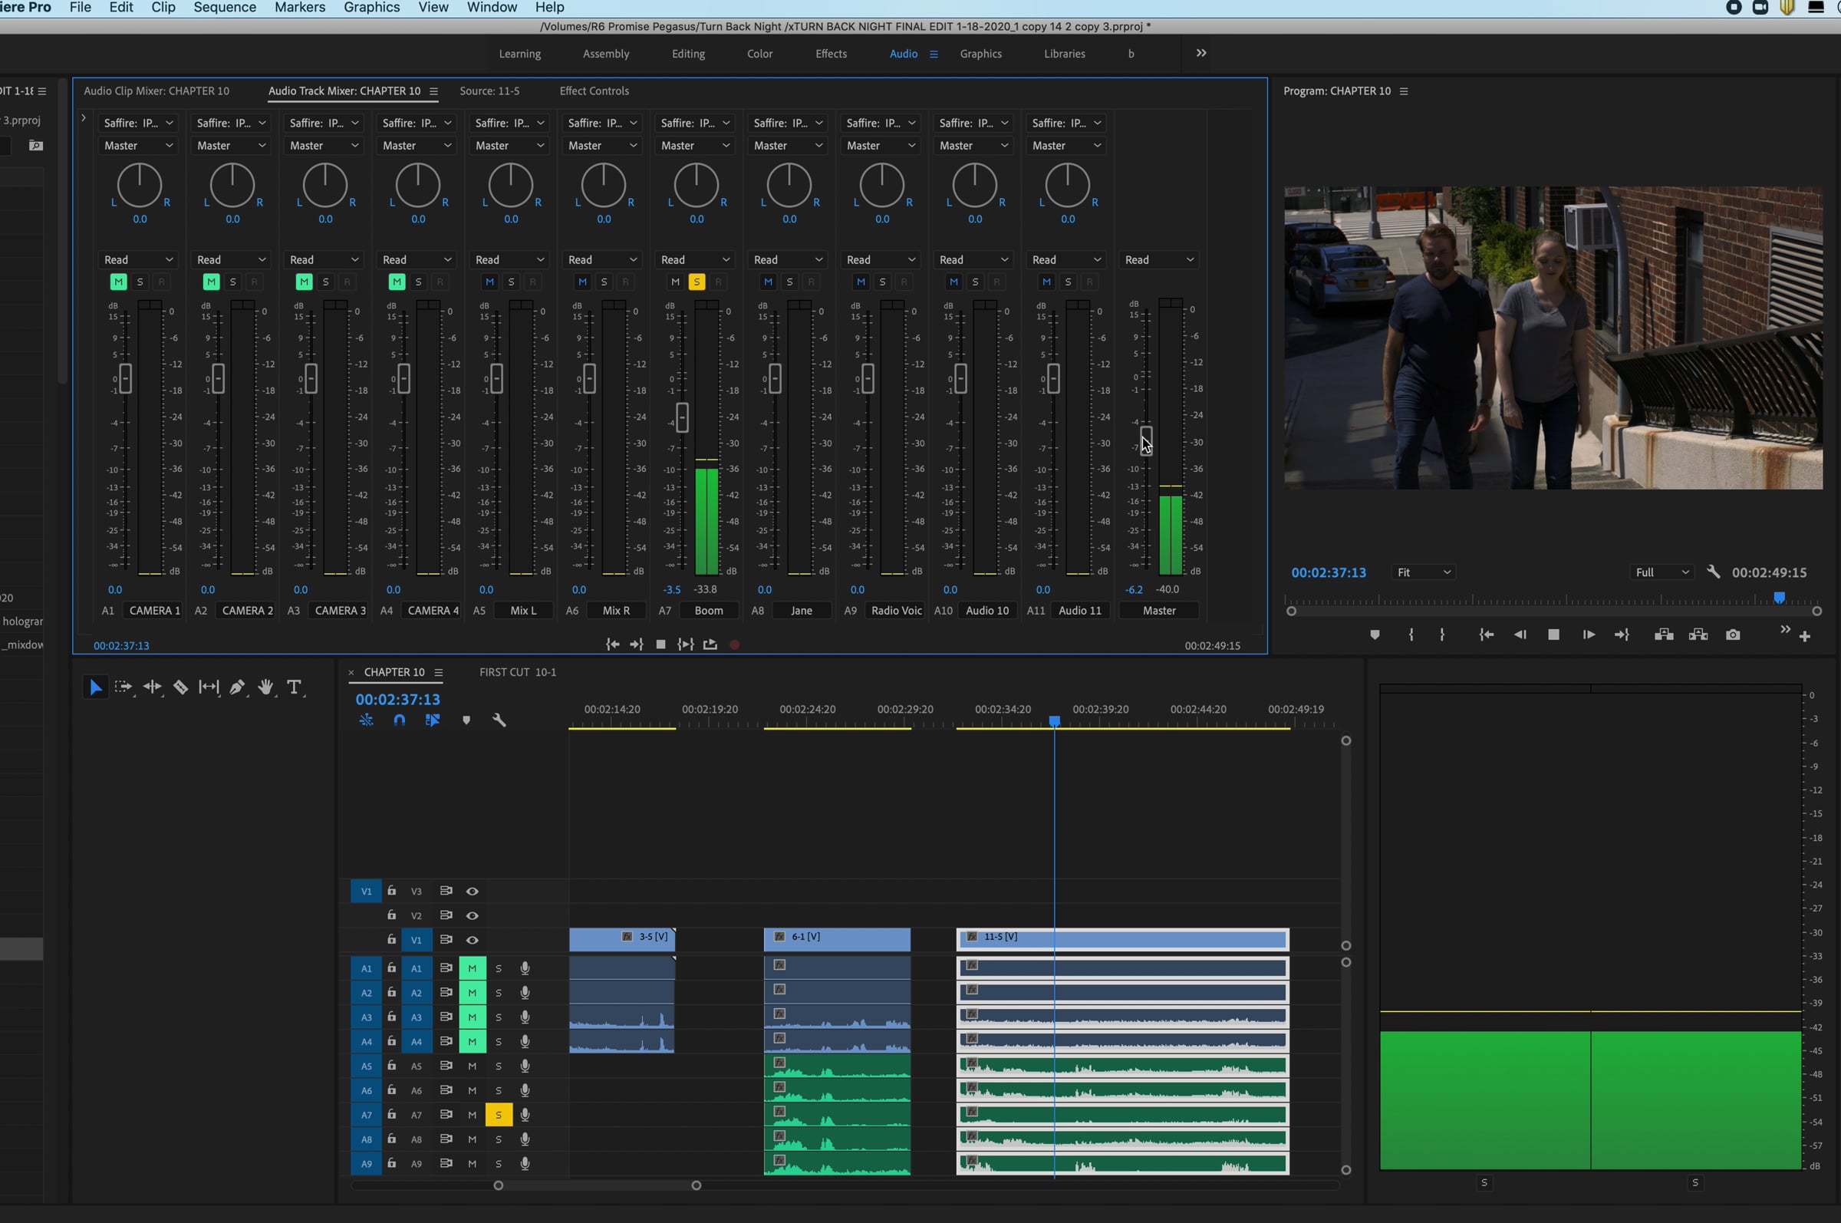Select the Hand tool
The height and width of the screenshot is (1223, 1841).
click(x=266, y=687)
